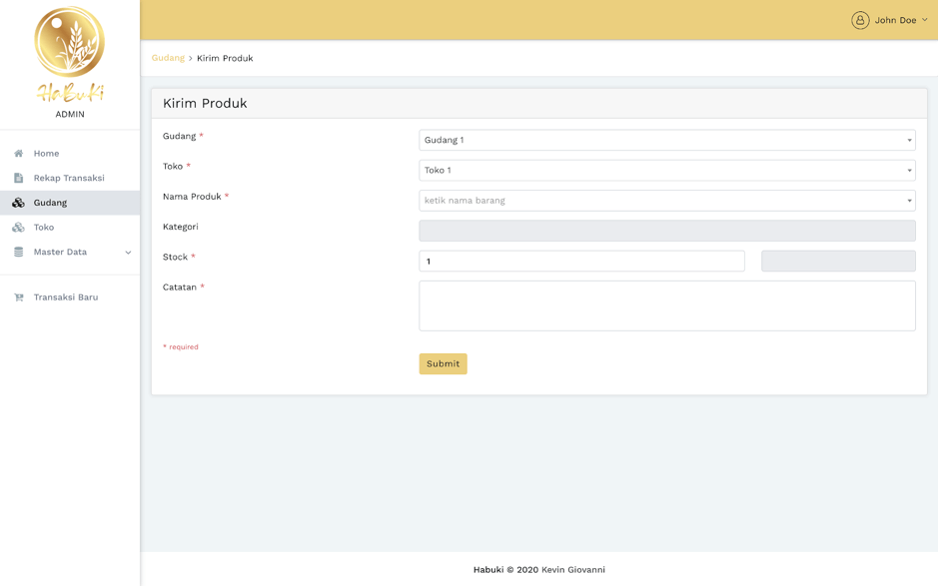The height and width of the screenshot is (586, 938).
Task: Click the Habuki wheat logo
Action: pyautogui.click(x=70, y=54)
